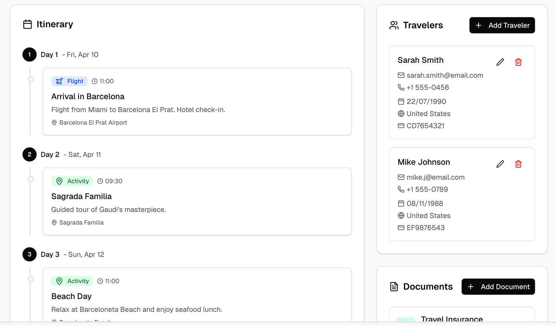This screenshot has height=326, width=556.
Task: Click the Itinerary calendar icon
Action: 27,25
